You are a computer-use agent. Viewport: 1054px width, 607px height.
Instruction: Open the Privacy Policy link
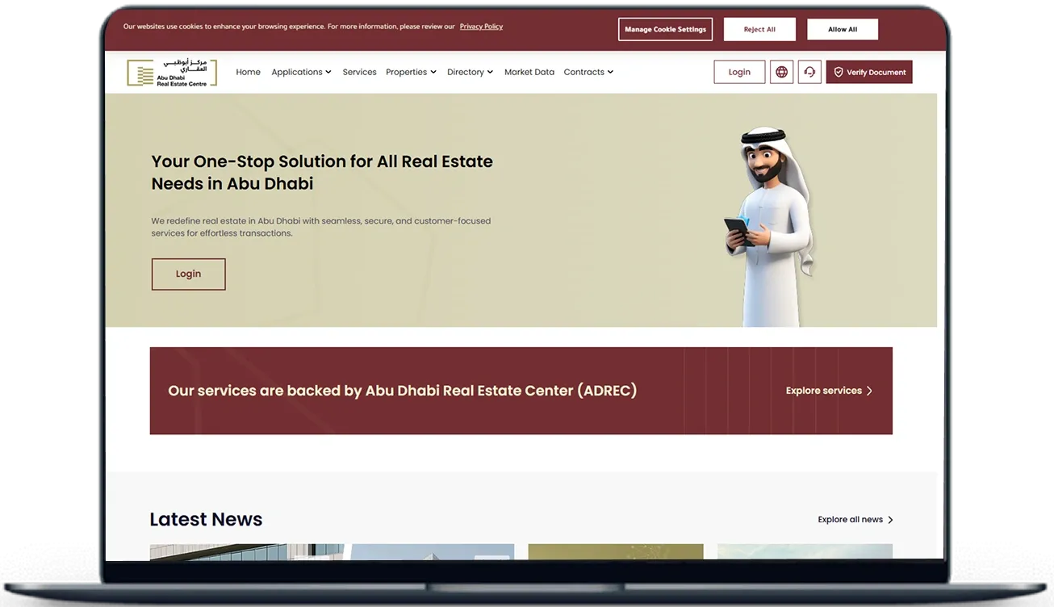[x=481, y=27]
